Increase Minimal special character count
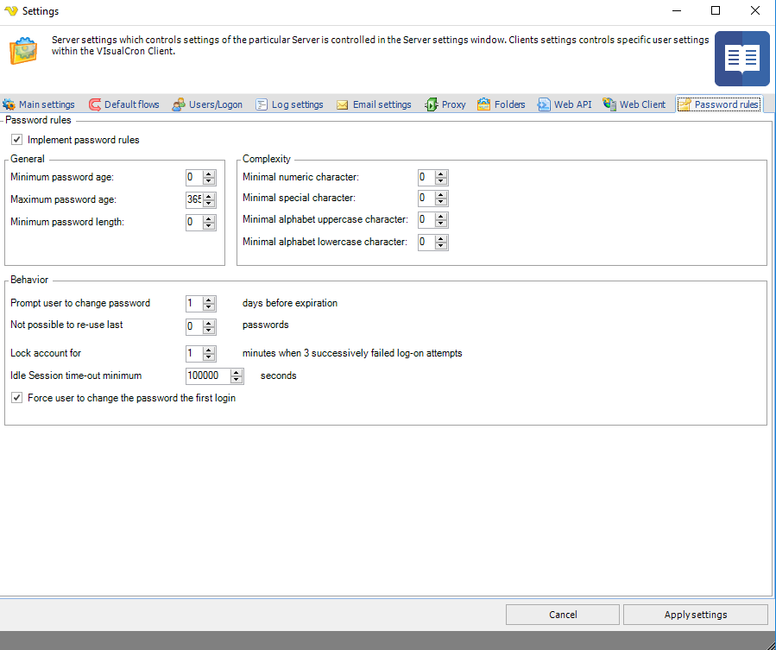The height and width of the screenshot is (650, 776). click(x=441, y=194)
